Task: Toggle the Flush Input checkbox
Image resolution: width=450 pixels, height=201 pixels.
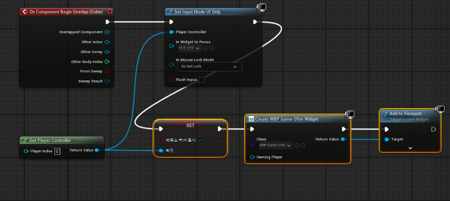Action: [202, 80]
